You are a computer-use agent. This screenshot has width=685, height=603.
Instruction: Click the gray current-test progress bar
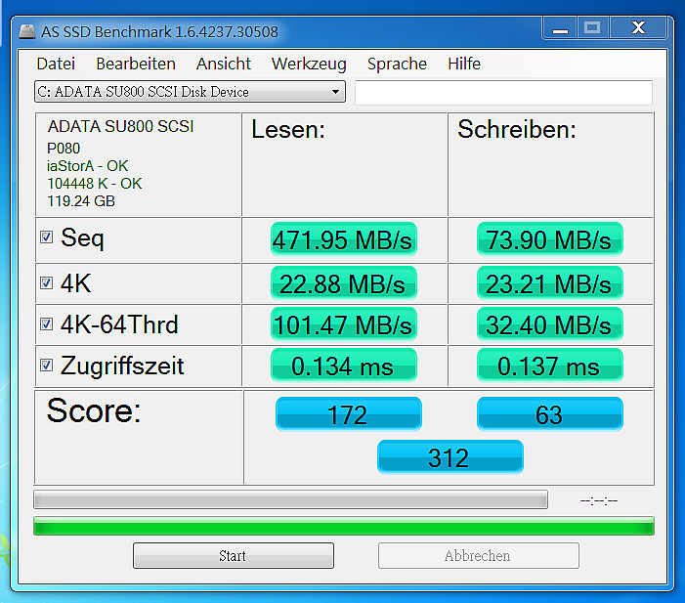point(290,499)
